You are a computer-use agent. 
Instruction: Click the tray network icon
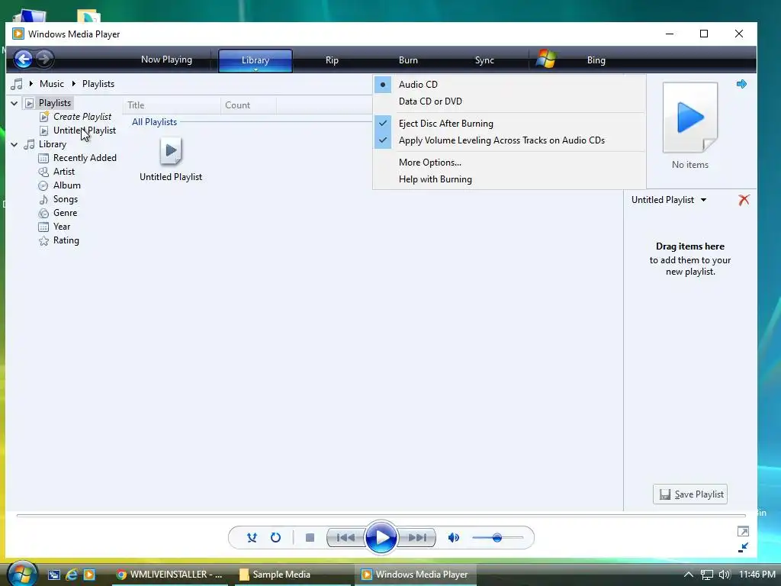(707, 575)
